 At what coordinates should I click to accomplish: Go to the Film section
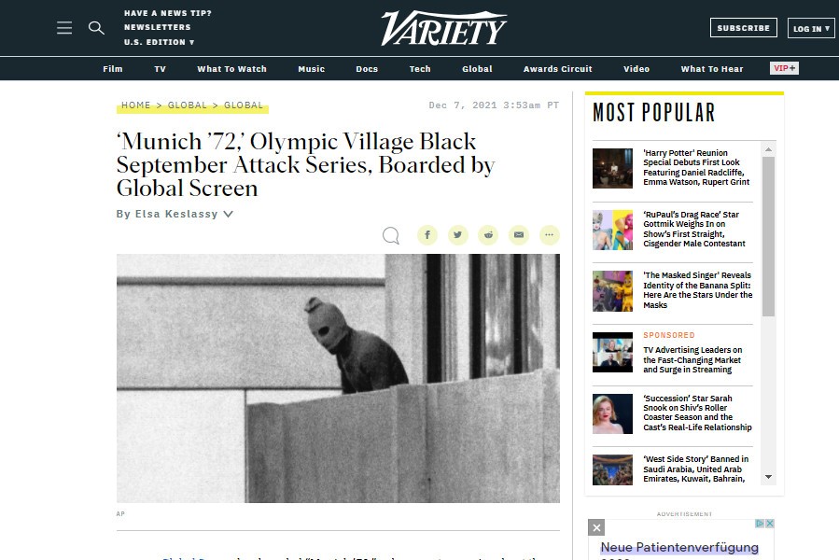(x=112, y=69)
